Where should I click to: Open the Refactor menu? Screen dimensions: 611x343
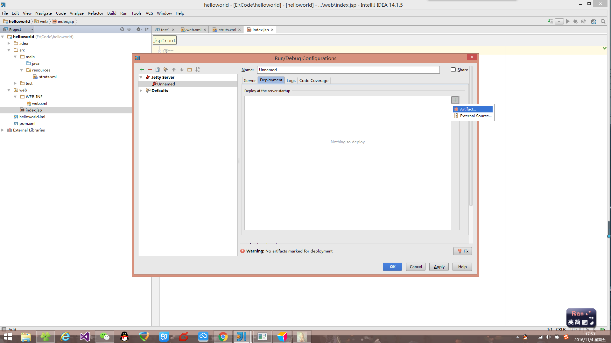[95, 13]
